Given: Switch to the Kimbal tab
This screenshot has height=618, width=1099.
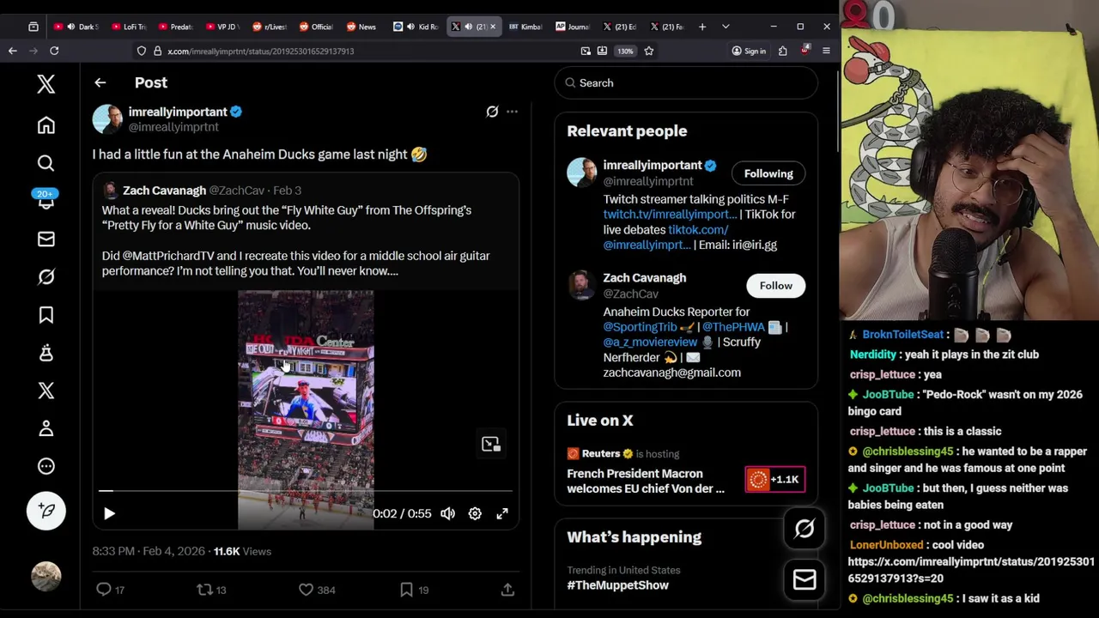Looking at the screenshot, I should point(525,27).
